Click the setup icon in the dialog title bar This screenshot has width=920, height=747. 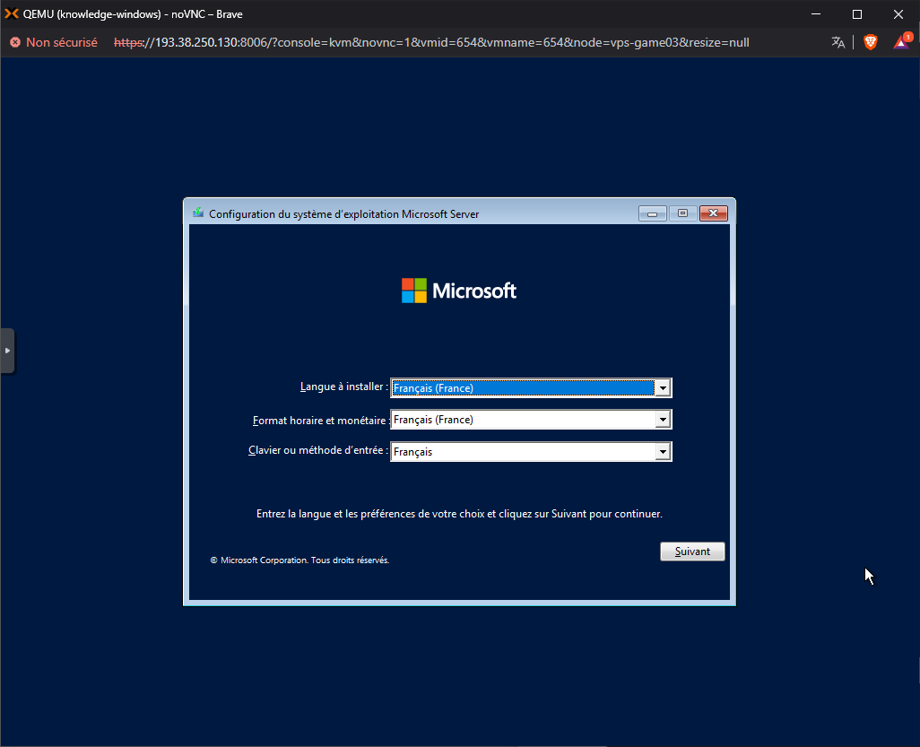tap(198, 213)
